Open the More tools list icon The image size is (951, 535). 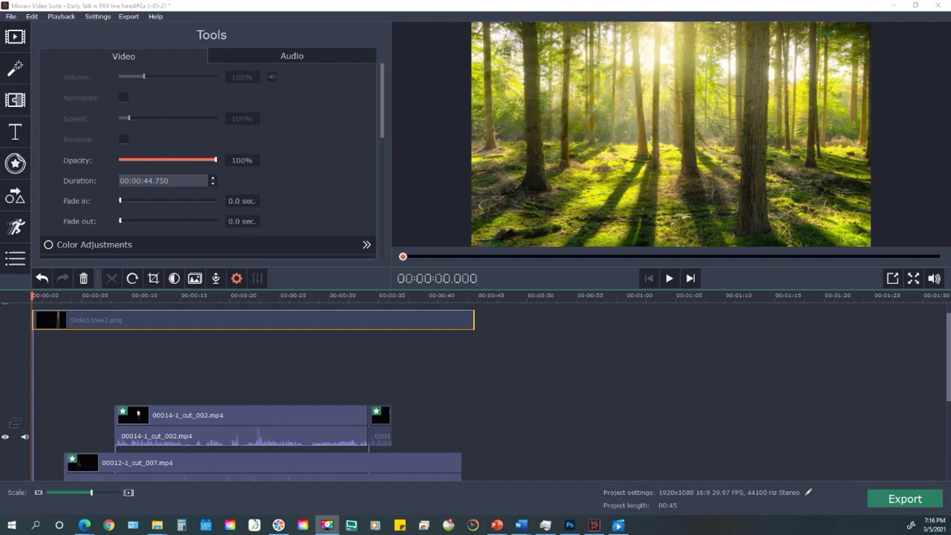[x=15, y=258]
